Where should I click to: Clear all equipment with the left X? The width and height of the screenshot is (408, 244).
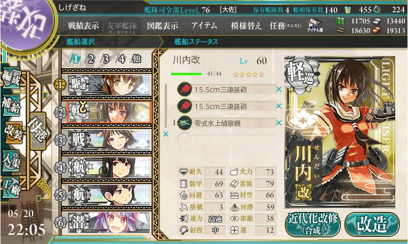(x=166, y=134)
